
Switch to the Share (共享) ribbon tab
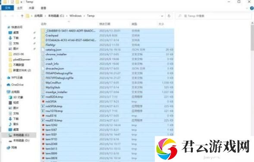31,8
